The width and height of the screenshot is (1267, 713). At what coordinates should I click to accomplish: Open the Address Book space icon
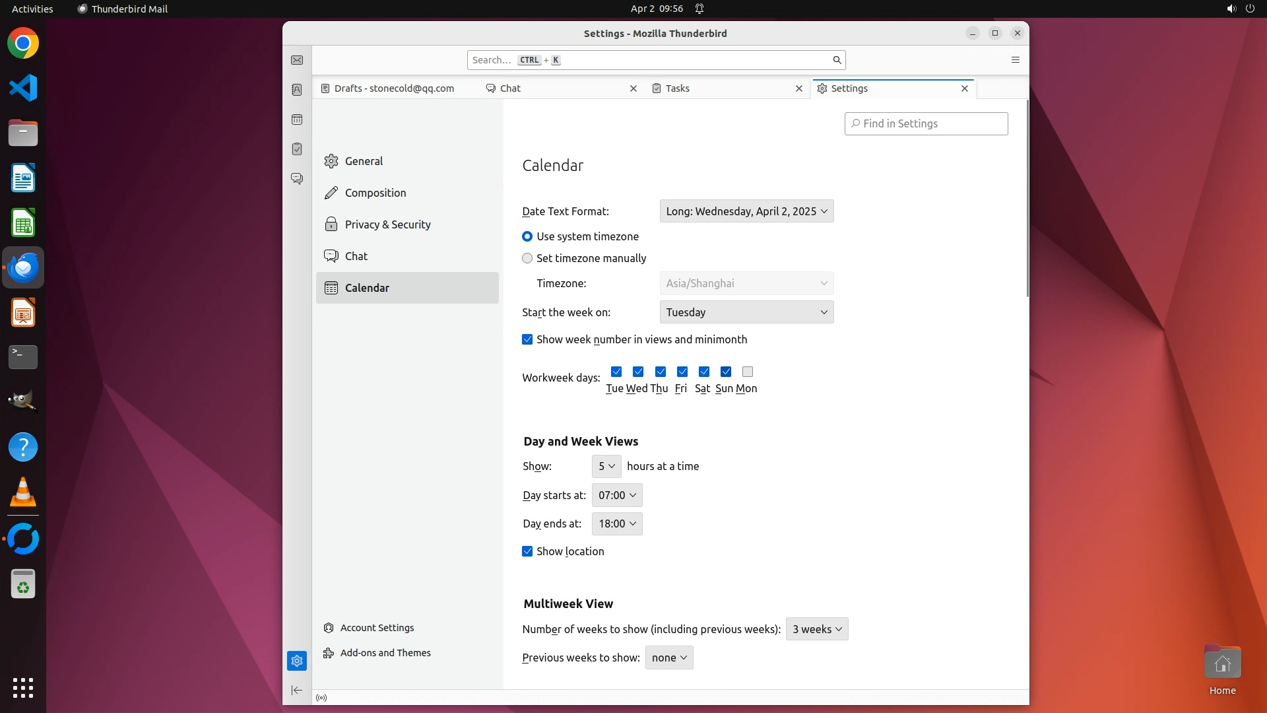[297, 90]
